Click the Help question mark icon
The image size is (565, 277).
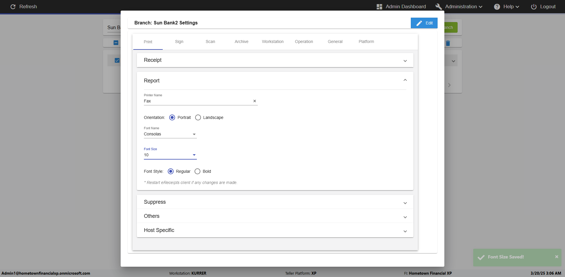[497, 7]
